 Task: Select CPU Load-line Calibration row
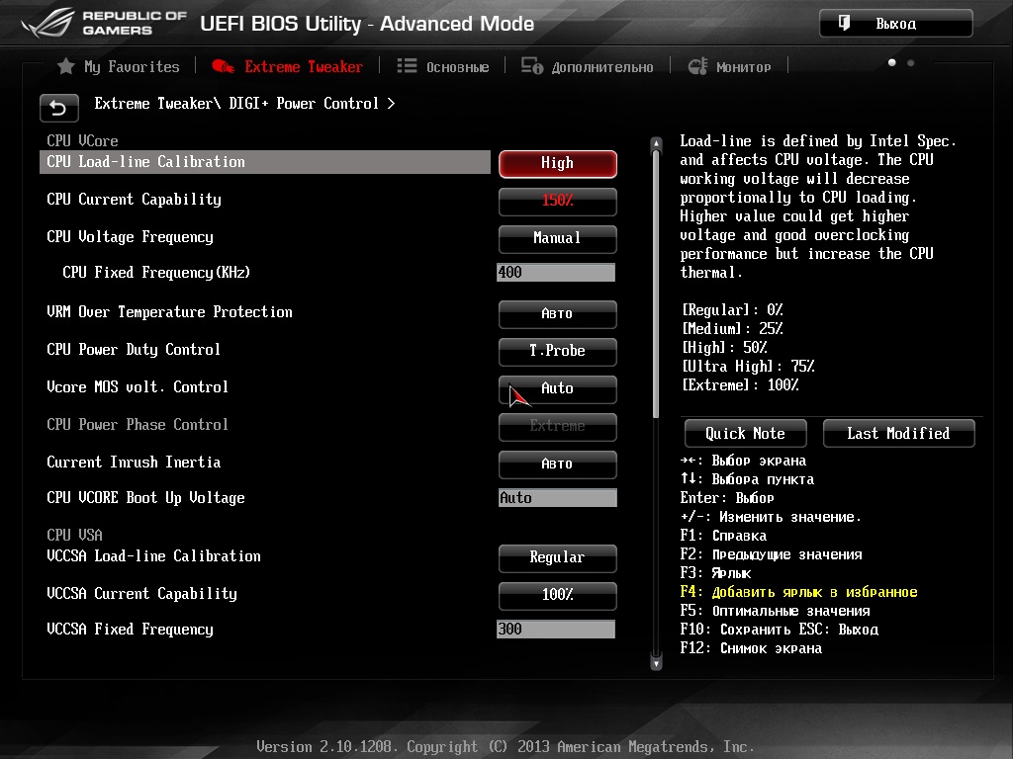point(265,162)
